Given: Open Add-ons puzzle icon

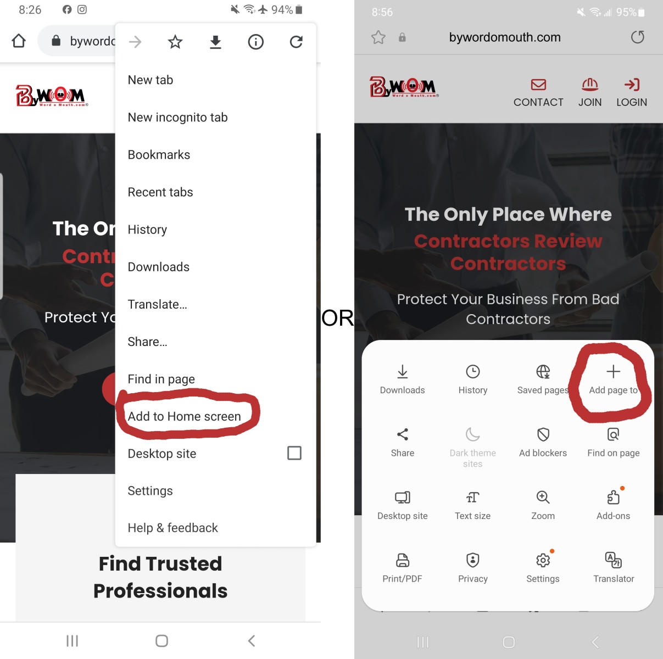Looking at the screenshot, I should (613, 497).
